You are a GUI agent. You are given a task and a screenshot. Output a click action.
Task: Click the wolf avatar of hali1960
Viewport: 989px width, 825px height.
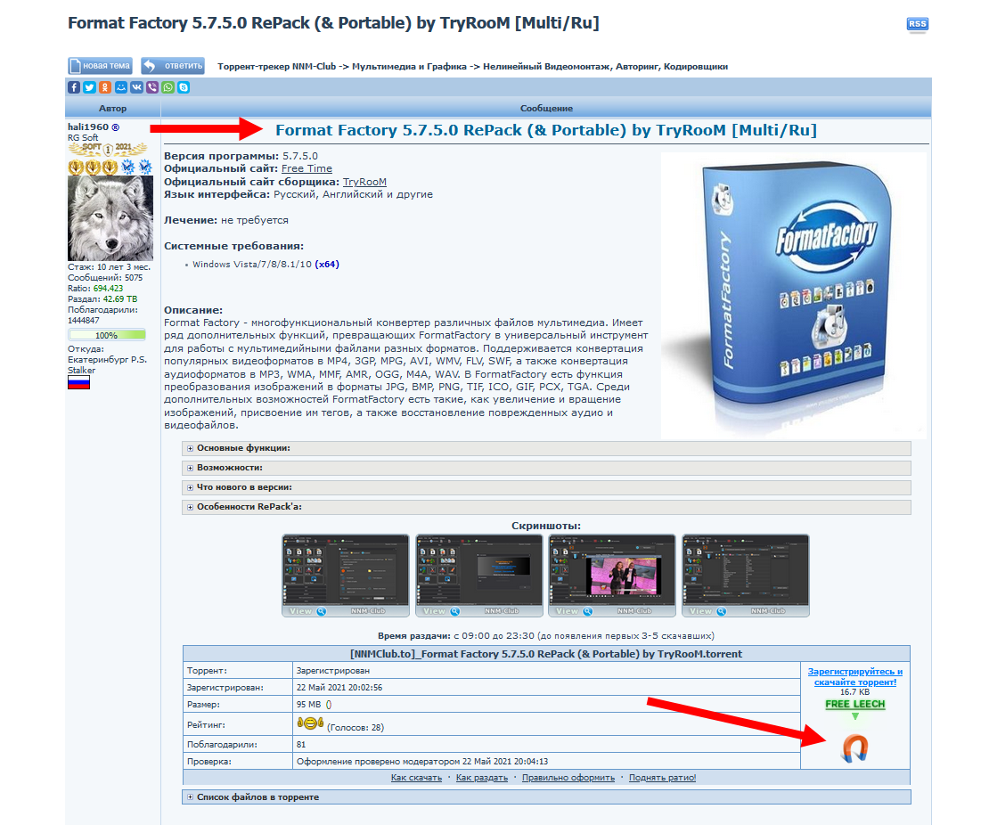tap(110, 218)
